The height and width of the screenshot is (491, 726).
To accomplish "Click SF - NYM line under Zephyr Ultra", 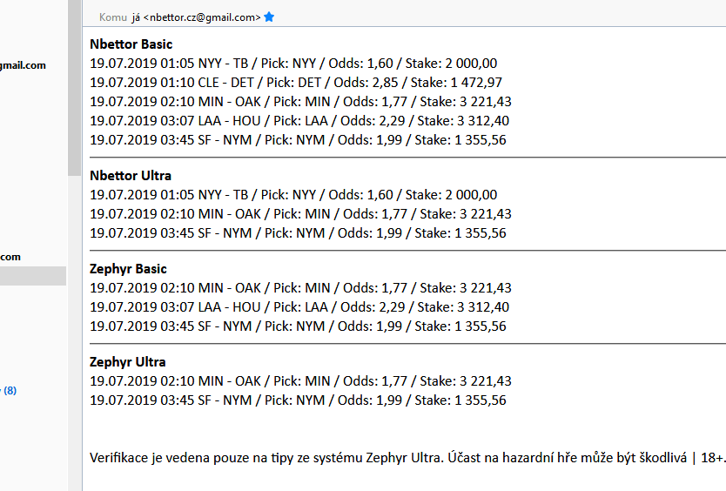I will click(298, 400).
